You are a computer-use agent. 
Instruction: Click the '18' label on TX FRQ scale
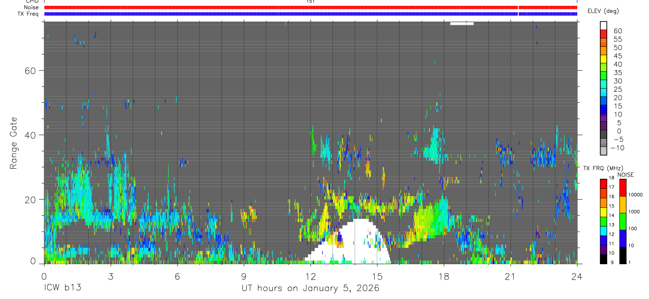(613, 178)
